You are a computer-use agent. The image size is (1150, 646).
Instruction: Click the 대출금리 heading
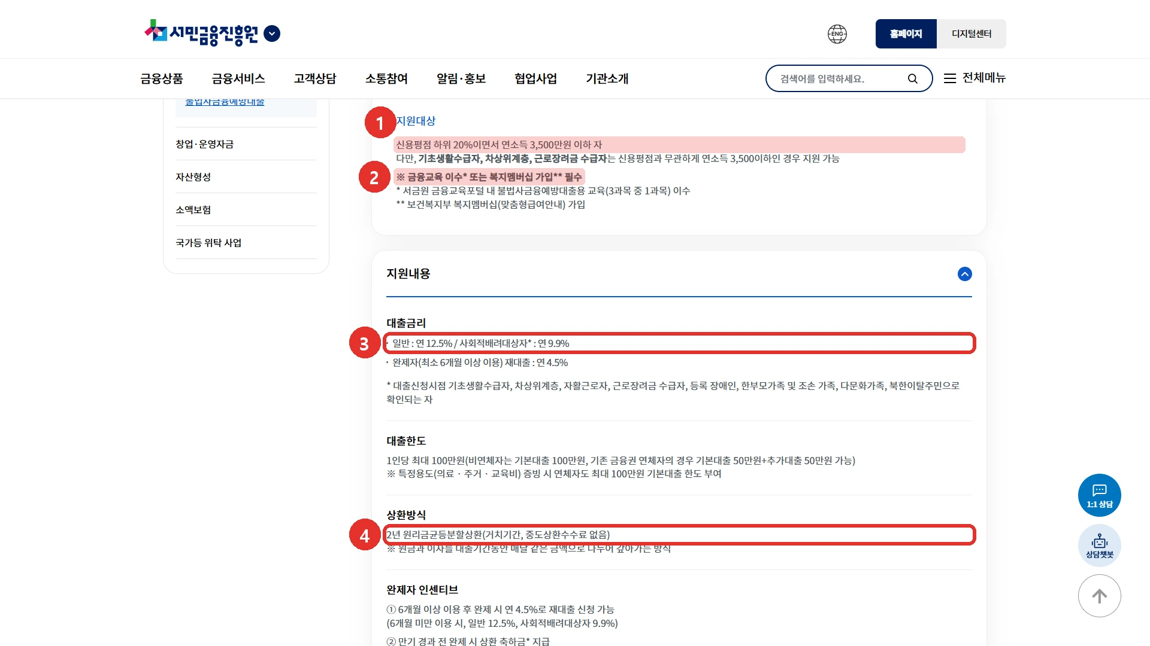click(x=406, y=323)
